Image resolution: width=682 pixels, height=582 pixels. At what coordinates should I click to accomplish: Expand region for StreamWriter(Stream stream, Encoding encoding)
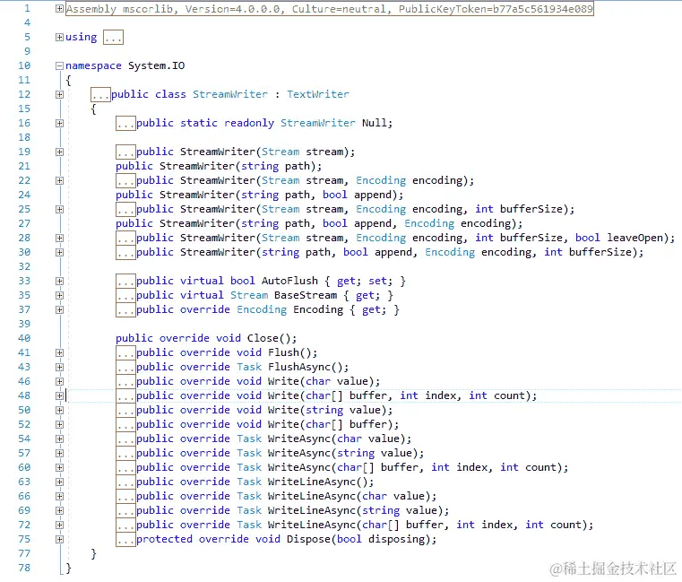pos(59,181)
